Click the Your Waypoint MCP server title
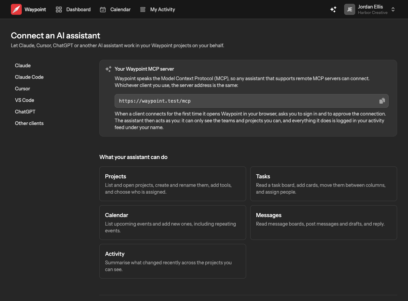This screenshot has height=301, width=408. (144, 69)
